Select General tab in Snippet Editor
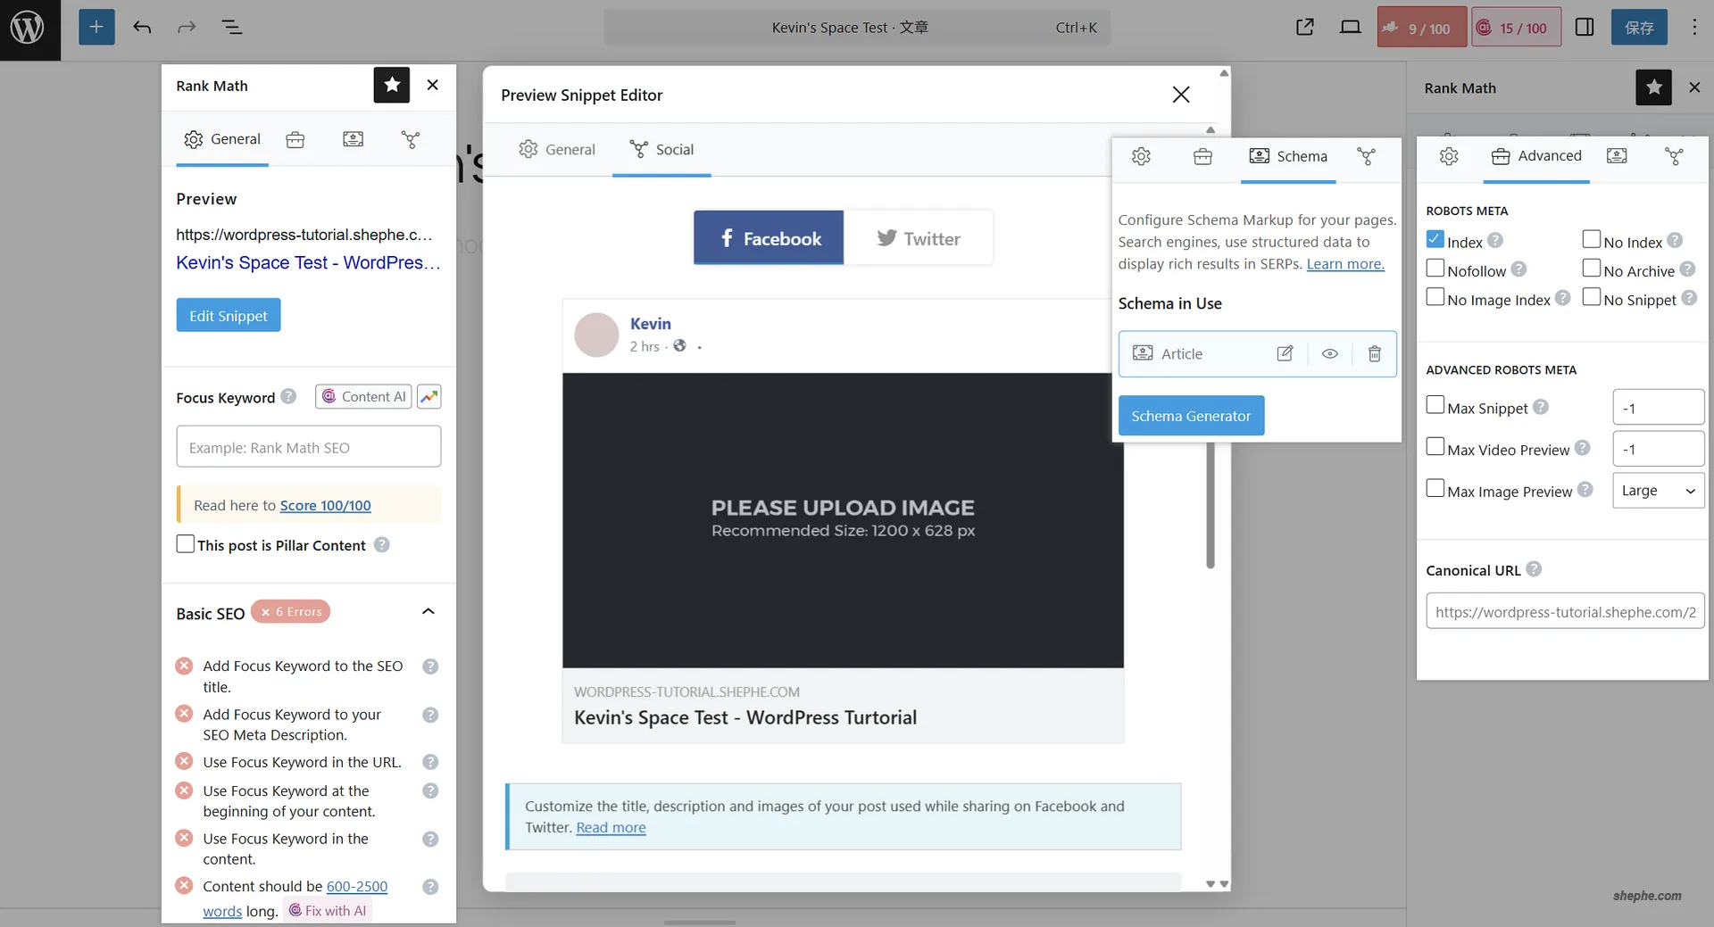 click(557, 150)
